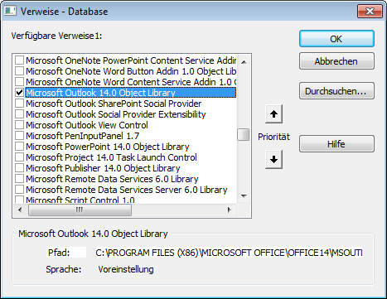This screenshot has width=387, height=299.
Task: Check Microsoft Publisher 14.0 Object Library checkbox
Action: coord(19,168)
